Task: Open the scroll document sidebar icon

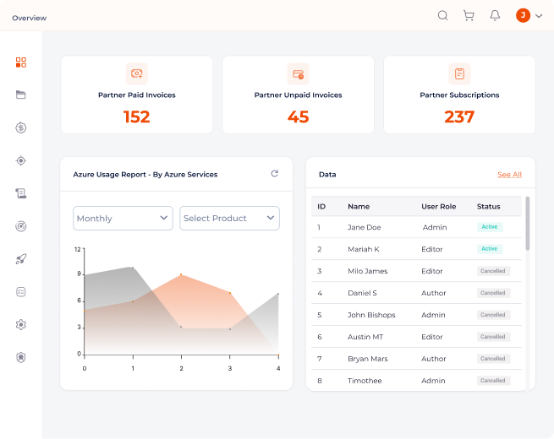Action: point(21,193)
